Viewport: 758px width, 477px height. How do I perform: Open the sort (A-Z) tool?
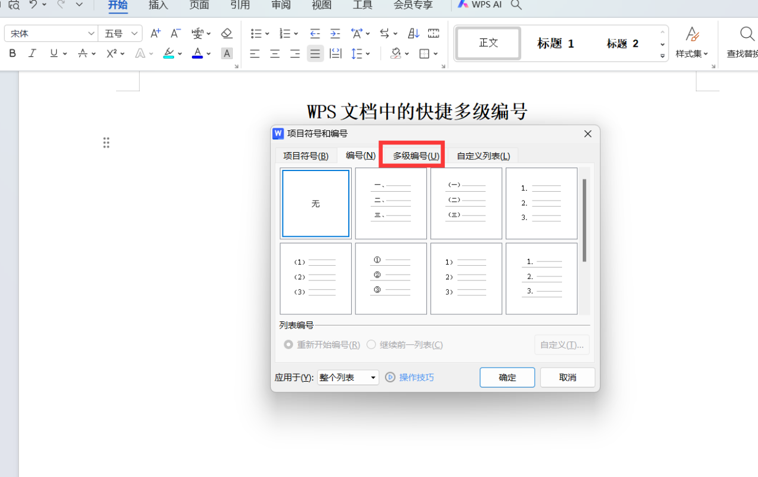coord(414,34)
